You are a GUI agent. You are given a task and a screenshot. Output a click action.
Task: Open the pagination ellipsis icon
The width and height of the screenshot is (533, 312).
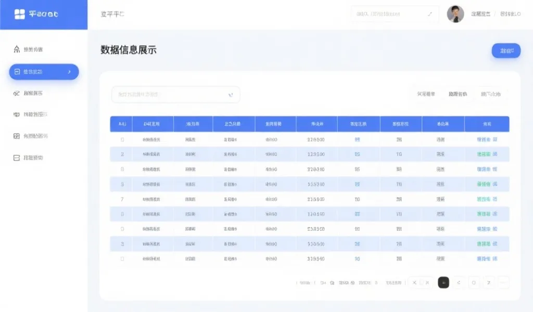(x=502, y=282)
